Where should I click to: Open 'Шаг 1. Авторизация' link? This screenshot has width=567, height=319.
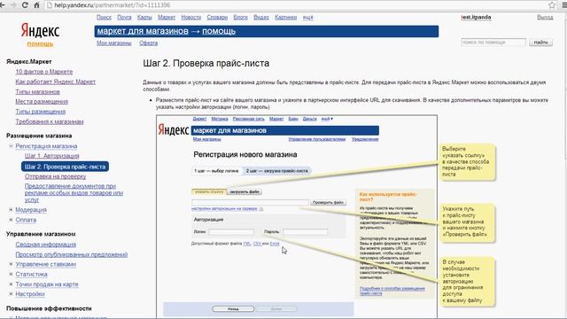(x=51, y=156)
